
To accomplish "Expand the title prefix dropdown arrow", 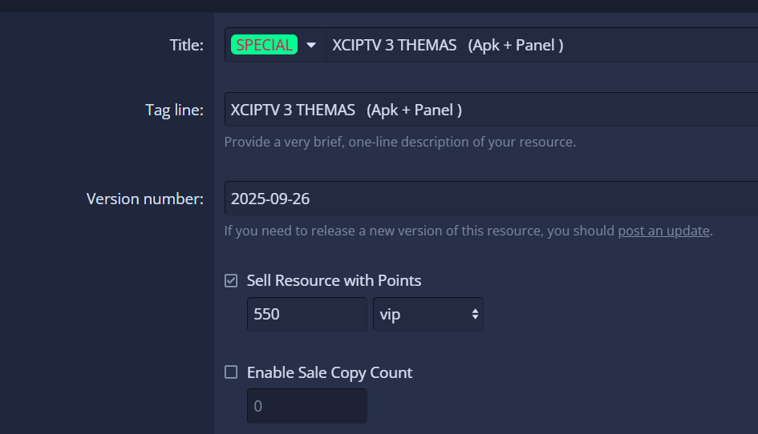I will click(x=311, y=45).
